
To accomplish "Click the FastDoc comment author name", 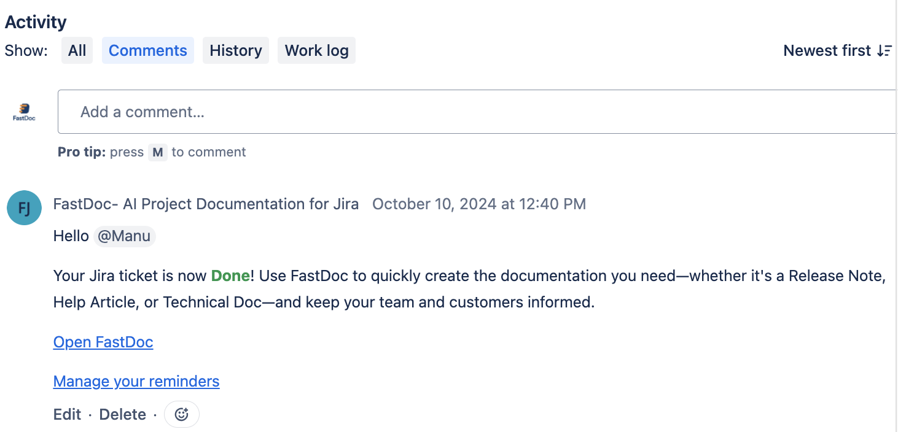I will pyautogui.click(x=206, y=204).
